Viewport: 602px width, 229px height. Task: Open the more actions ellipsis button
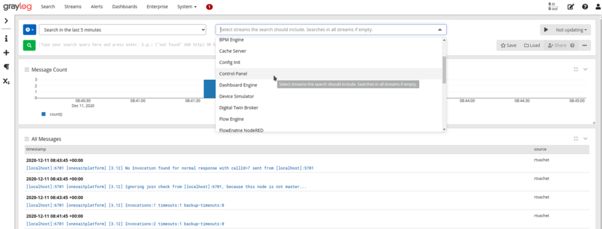click(584, 45)
